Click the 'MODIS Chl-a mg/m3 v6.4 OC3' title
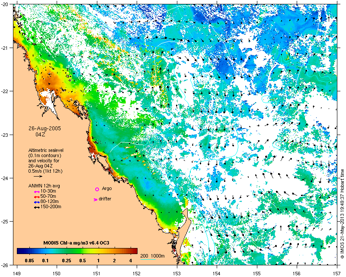 pyautogui.click(x=77, y=243)
